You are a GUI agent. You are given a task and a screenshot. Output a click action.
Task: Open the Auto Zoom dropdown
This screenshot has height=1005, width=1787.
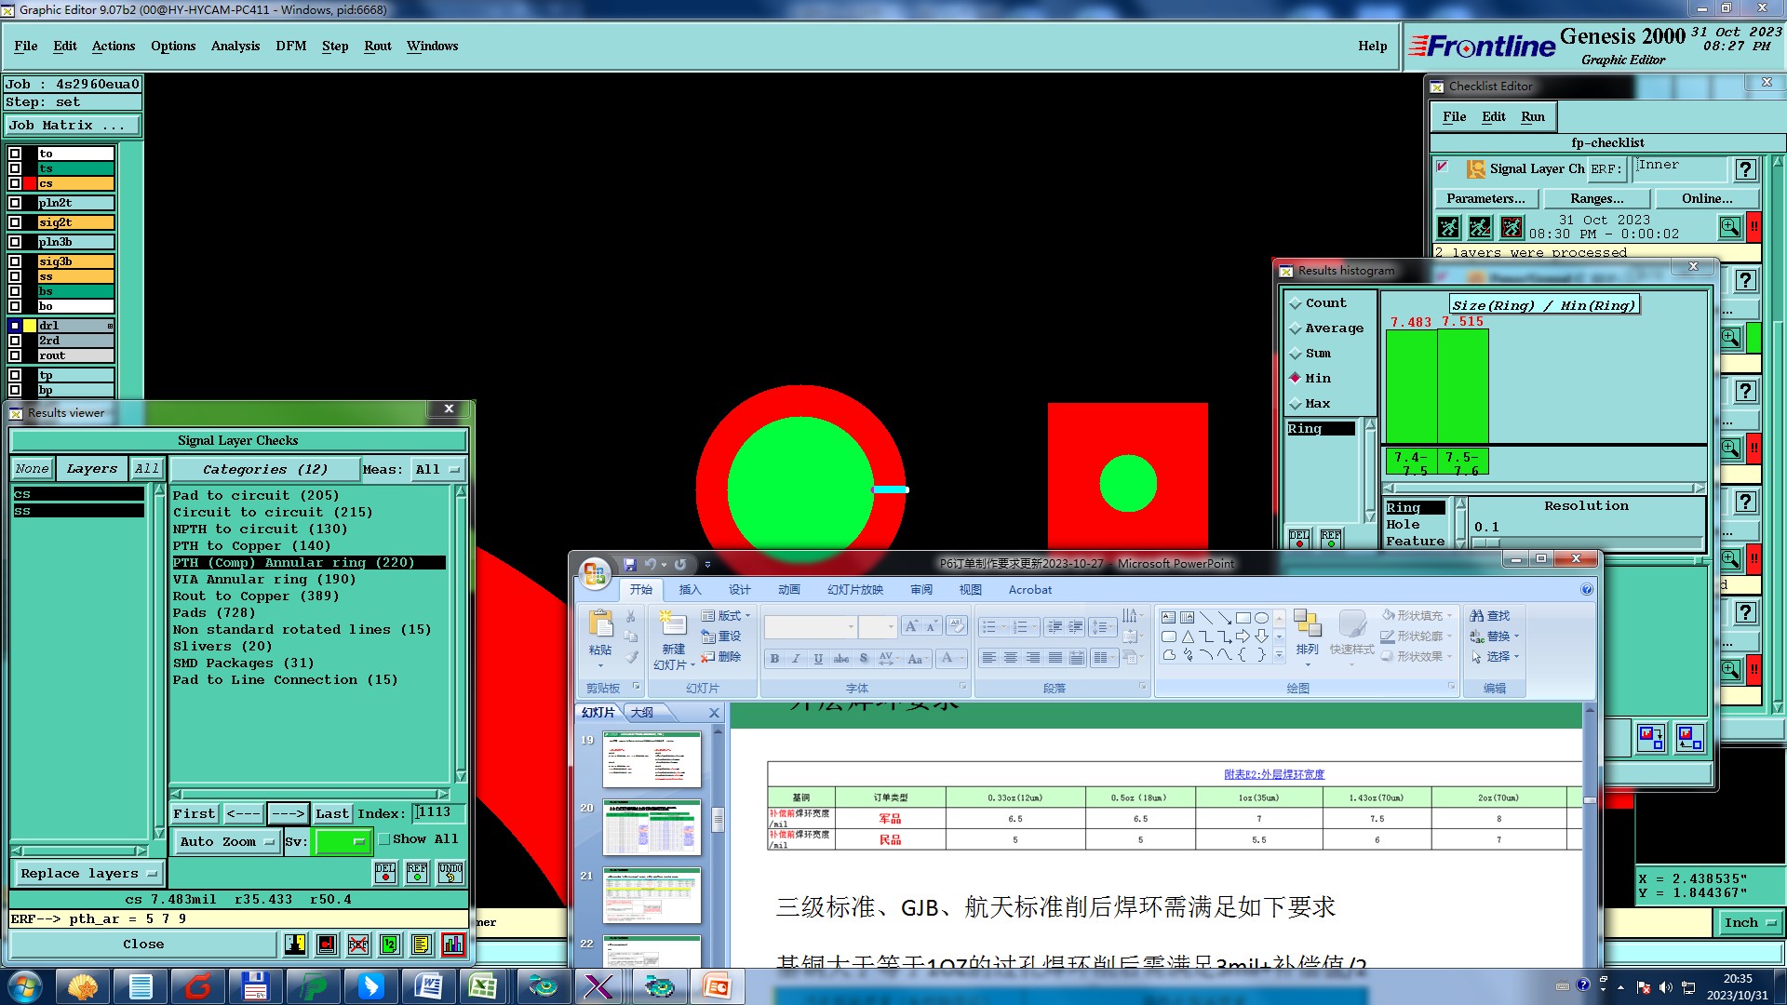(x=226, y=841)
